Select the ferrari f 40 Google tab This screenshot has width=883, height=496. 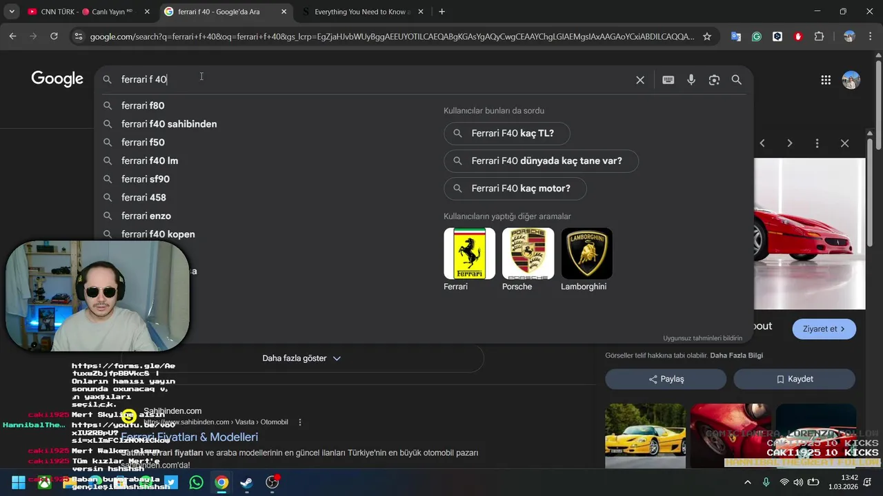(x=226, y=12)
